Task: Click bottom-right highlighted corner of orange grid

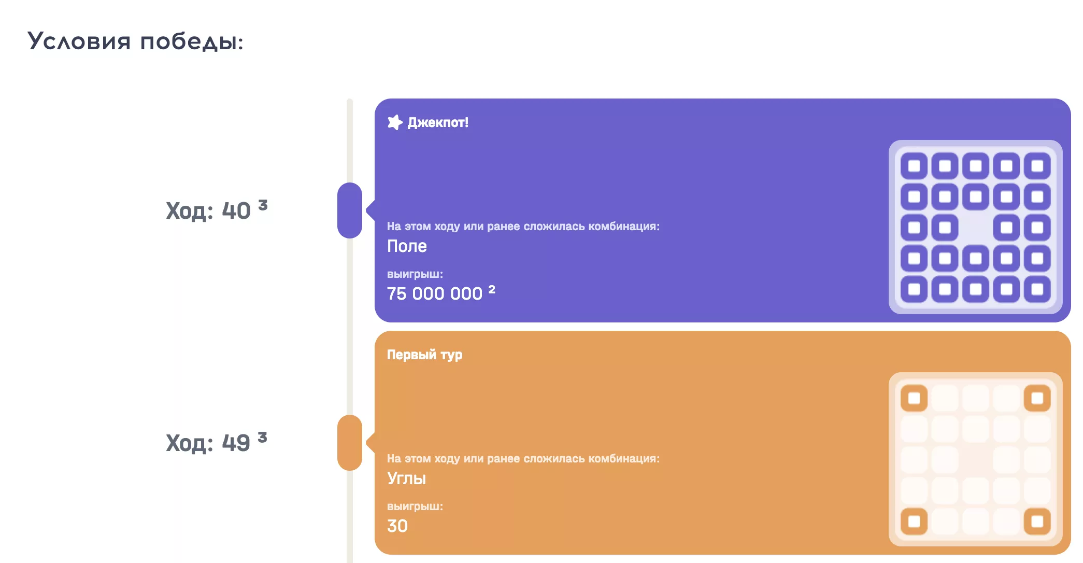Action: coord(1037,522)
